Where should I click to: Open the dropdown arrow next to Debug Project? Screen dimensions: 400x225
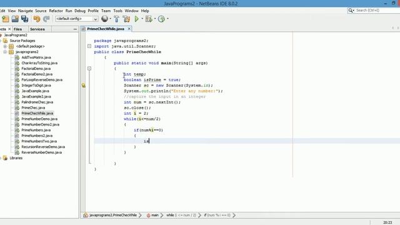[x=155, y=19]
